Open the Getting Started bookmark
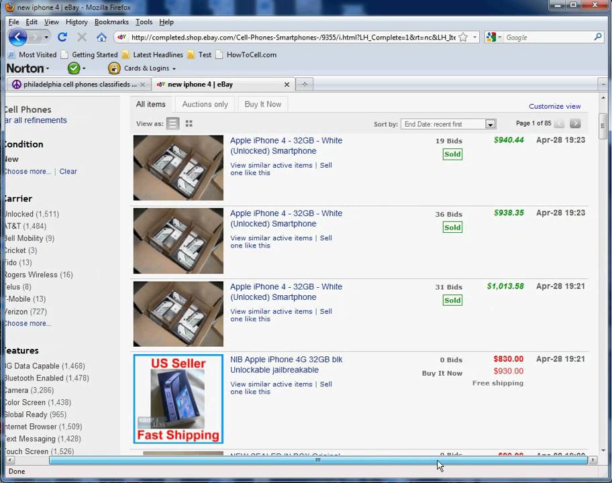Screen dimensions: 612x483 89,54
